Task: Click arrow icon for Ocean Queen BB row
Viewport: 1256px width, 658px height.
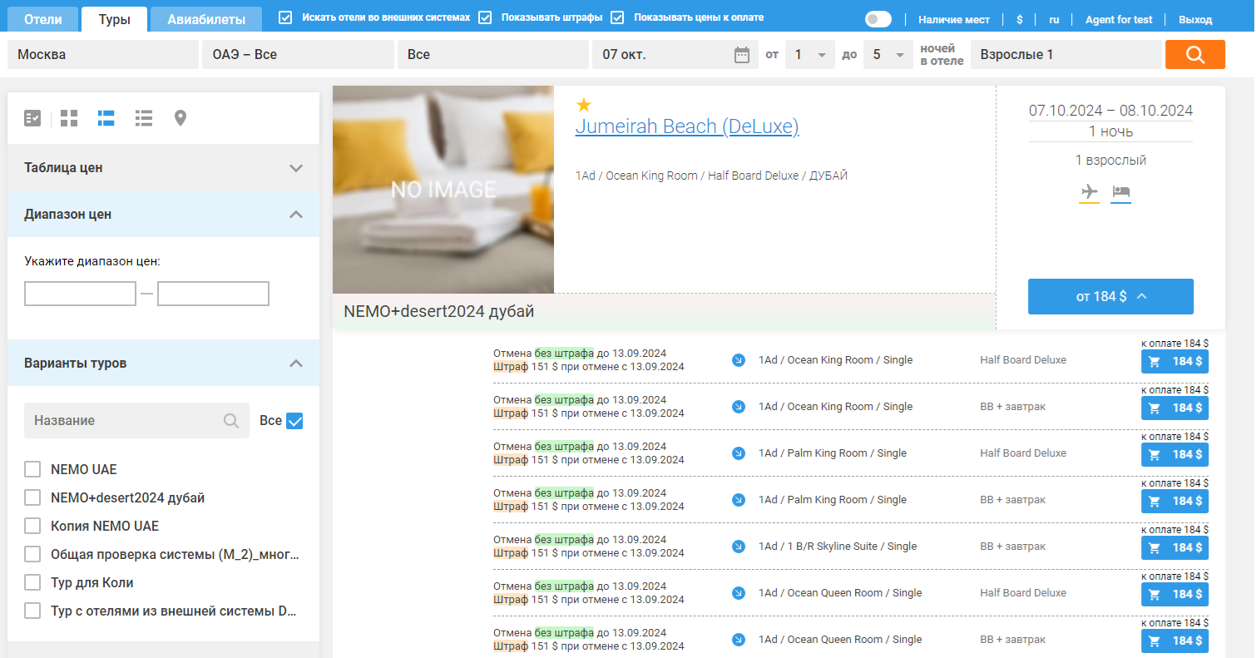Action: point(738,640)
